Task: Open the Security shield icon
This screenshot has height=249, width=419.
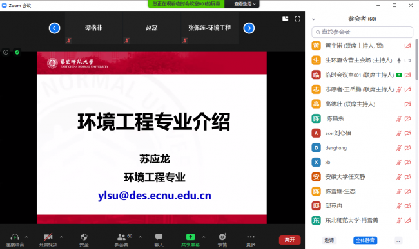Action: point(84,237)
